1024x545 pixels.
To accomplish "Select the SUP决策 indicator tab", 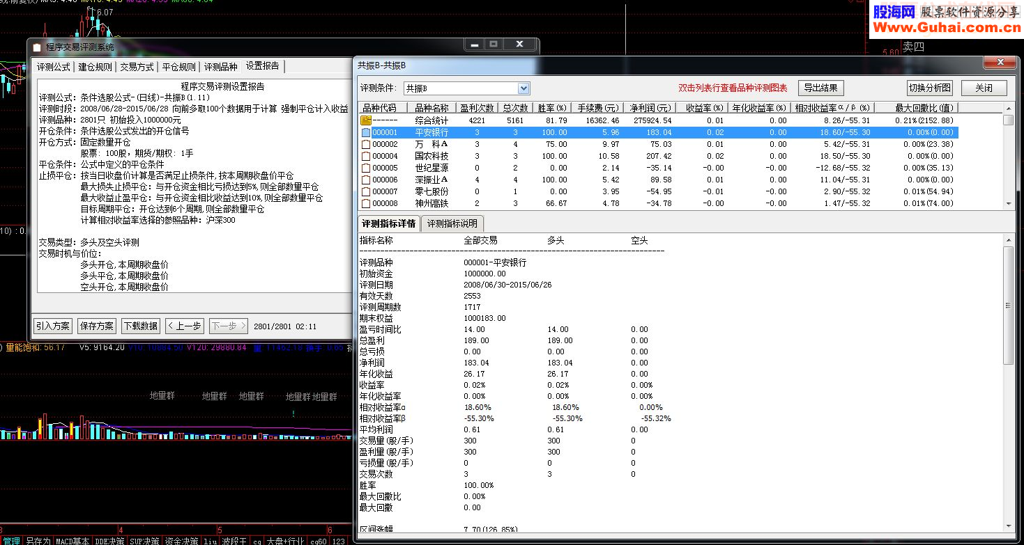I will (x=146, y=541).
